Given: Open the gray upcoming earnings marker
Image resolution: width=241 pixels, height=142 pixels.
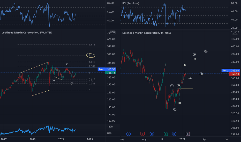Looking at the screenshot, I should 188,134.
